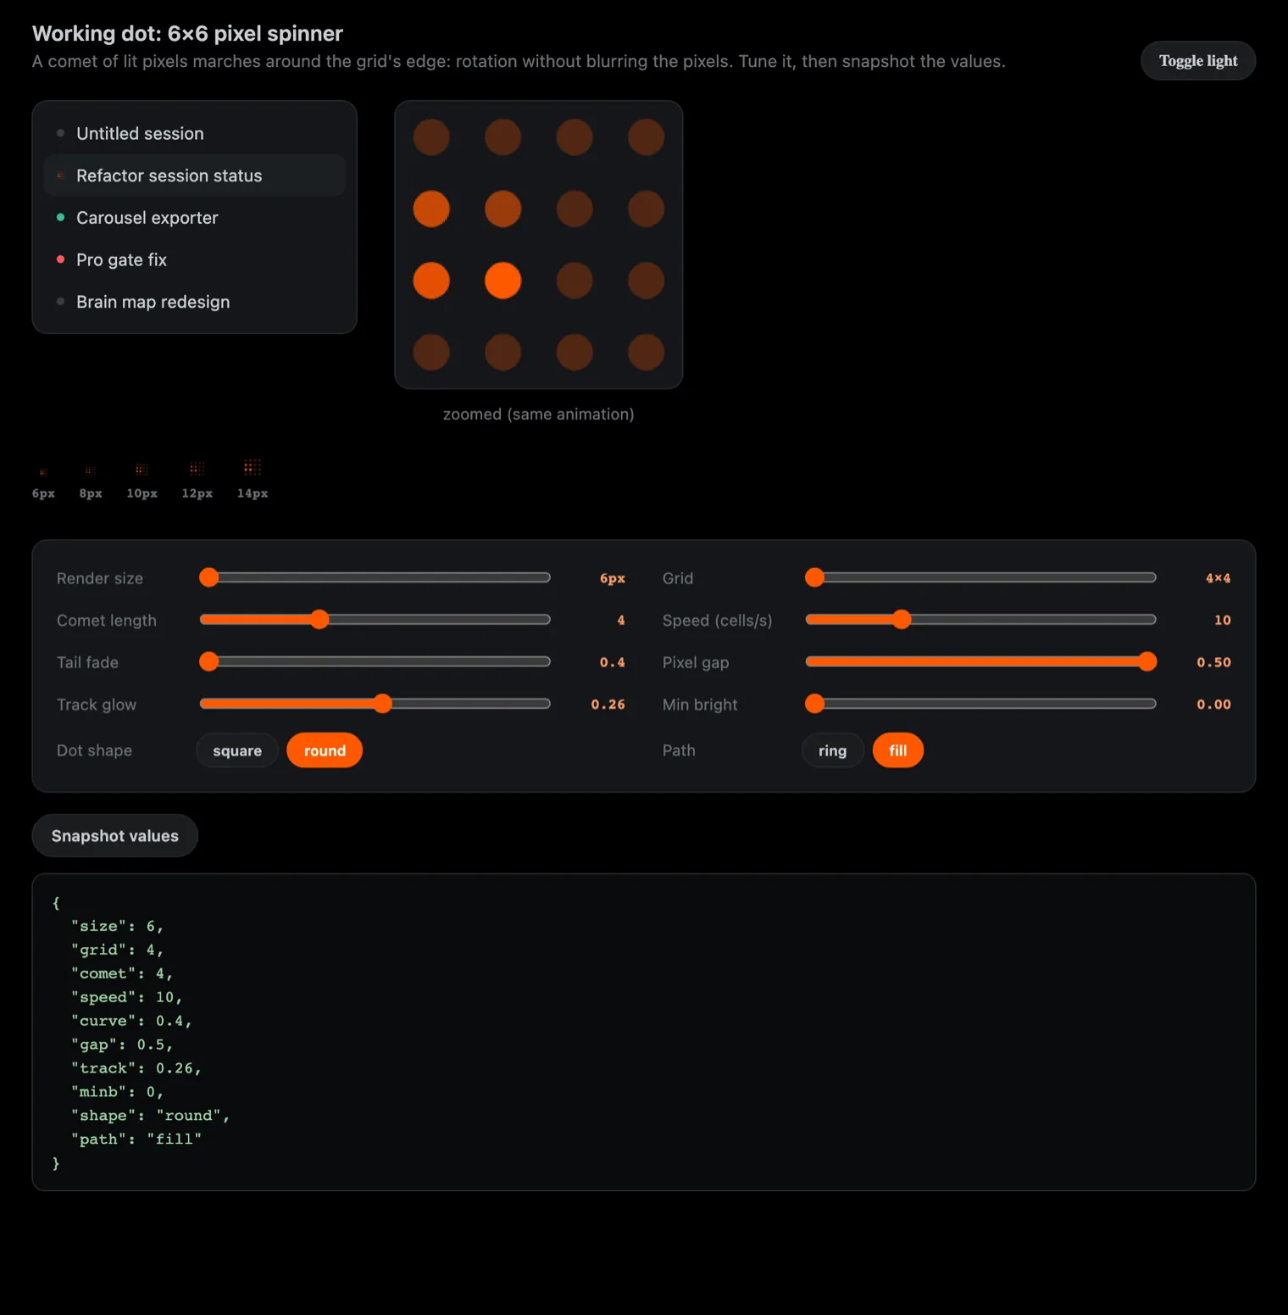Click the green status dot beside Carousel exporter

[60, 217]
